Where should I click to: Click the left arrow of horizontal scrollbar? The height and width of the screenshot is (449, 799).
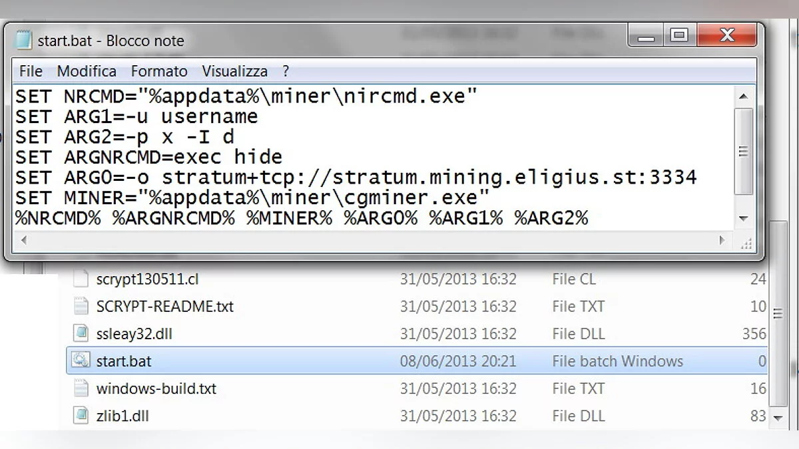tap(24, 240)
